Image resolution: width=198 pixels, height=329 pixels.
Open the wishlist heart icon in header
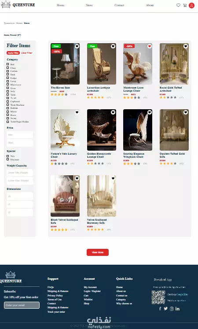click(x=178, y=5)
